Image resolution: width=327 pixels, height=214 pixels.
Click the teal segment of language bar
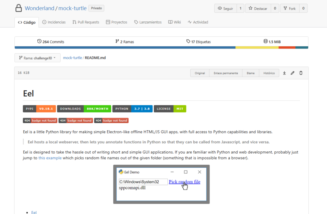pos(302,48)
